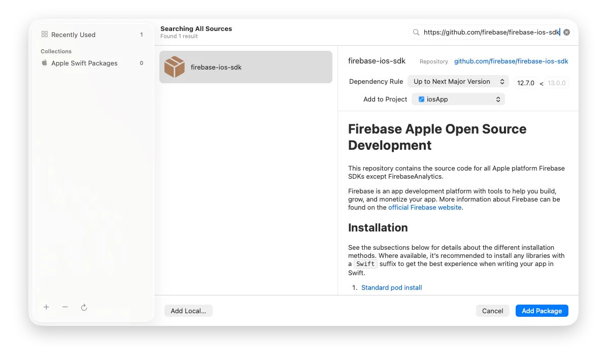Click the magnifying glass icon in search bar

tap(416, 31)
